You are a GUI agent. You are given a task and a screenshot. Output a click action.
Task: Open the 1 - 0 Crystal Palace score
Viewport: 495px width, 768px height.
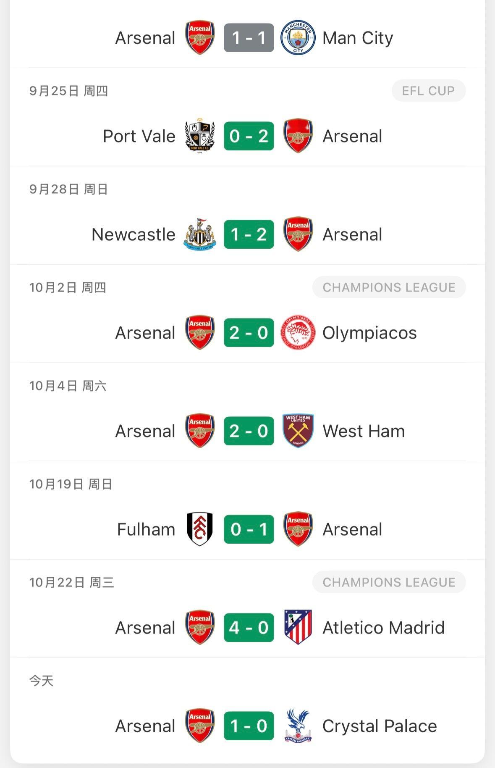(249, 726)
